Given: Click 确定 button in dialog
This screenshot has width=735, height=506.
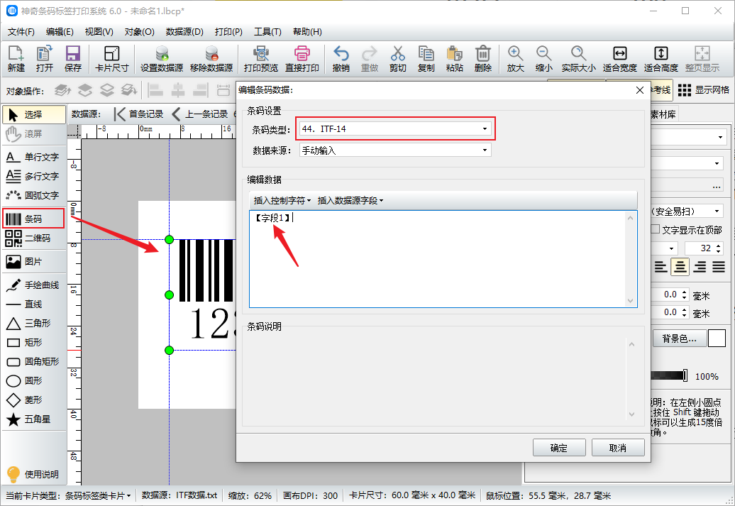Looking at the screenshot, I should [559, 448].
